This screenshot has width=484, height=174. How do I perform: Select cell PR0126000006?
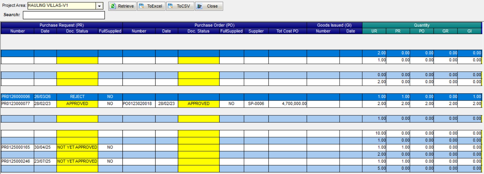[x=17, y=97]
